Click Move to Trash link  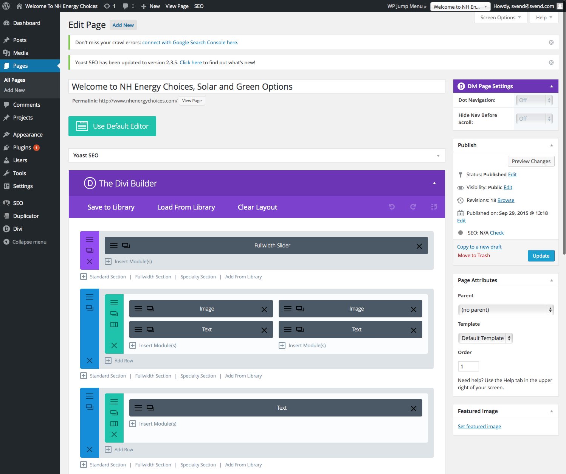pyautogui.click(x=474, y=255)
